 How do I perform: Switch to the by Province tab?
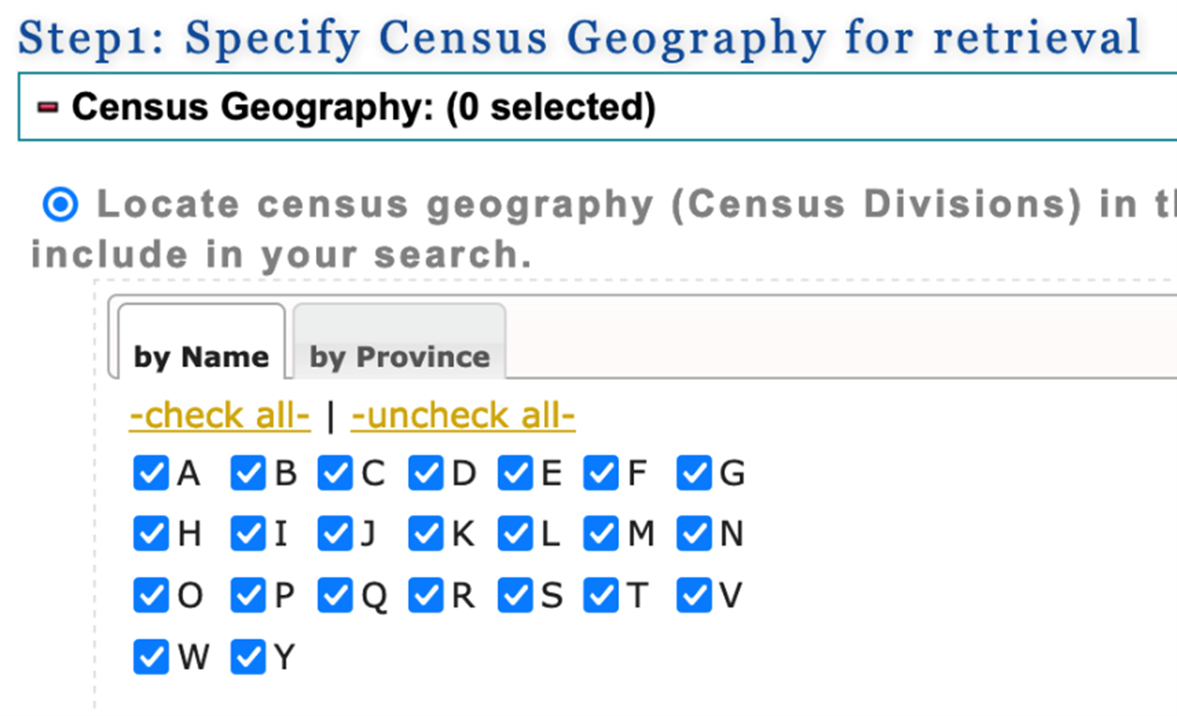399,356
